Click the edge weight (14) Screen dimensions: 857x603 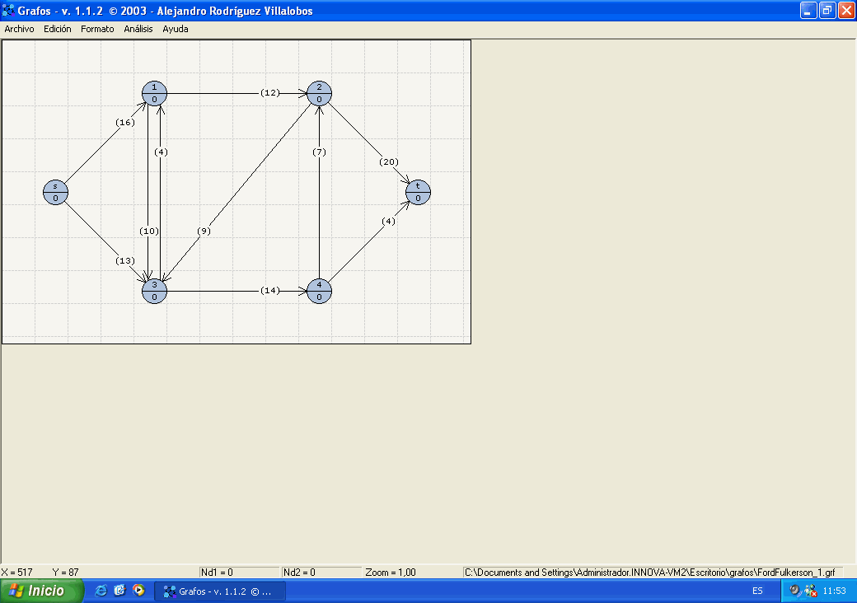point(270,291)
